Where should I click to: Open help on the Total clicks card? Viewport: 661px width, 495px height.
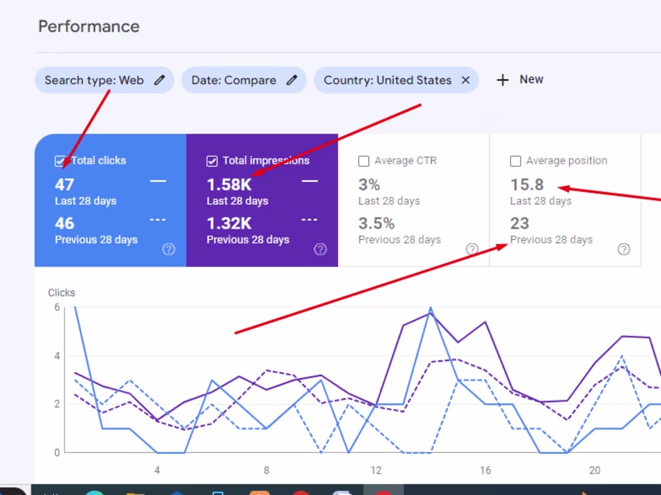click(x=169, y=250)
